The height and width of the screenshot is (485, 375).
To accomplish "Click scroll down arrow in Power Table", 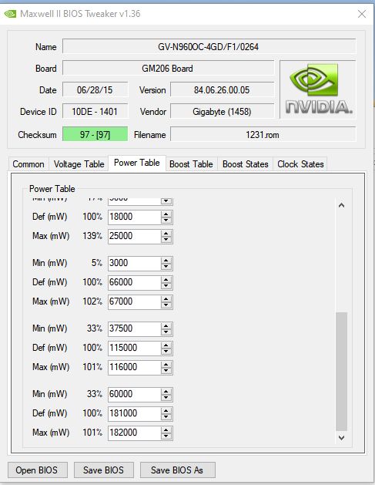I will tap(341, 438).
